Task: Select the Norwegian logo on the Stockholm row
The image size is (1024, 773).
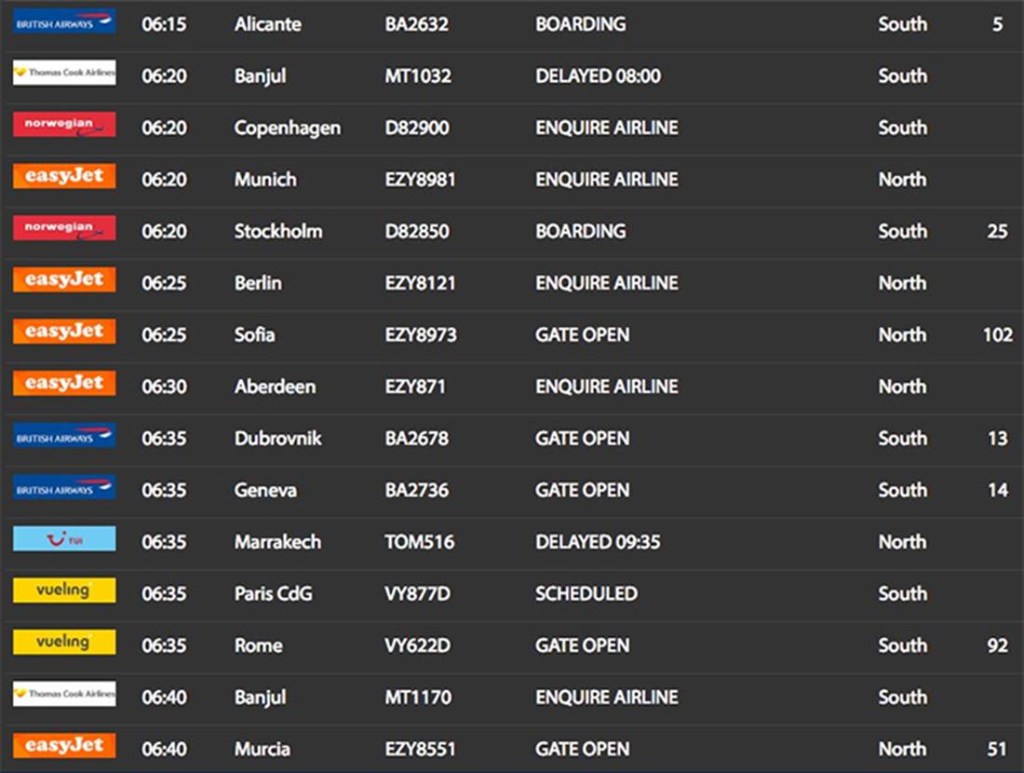Action: point(64,229)
